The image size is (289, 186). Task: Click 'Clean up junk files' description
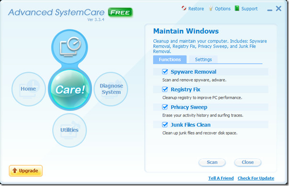[200, 133]
